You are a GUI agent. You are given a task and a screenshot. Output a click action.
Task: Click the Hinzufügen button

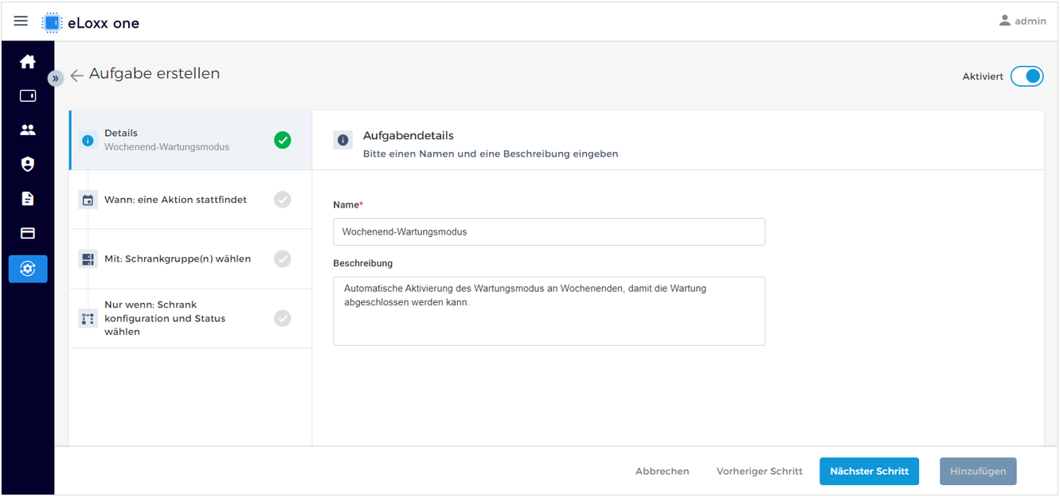(978, 472)
